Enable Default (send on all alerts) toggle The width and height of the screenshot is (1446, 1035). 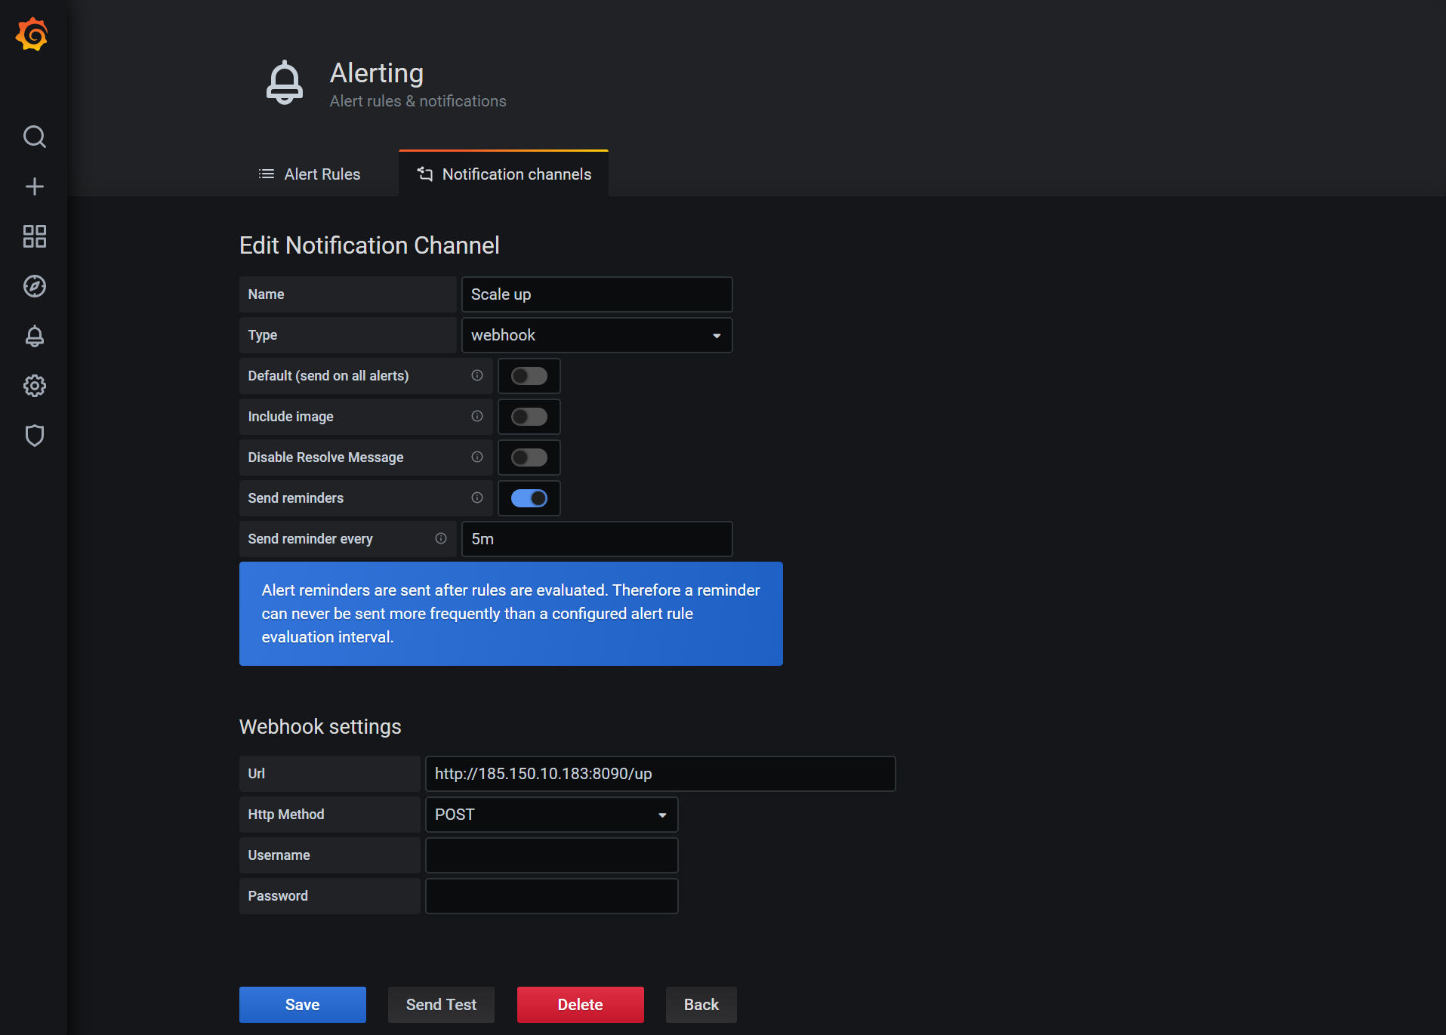point(529,376)
